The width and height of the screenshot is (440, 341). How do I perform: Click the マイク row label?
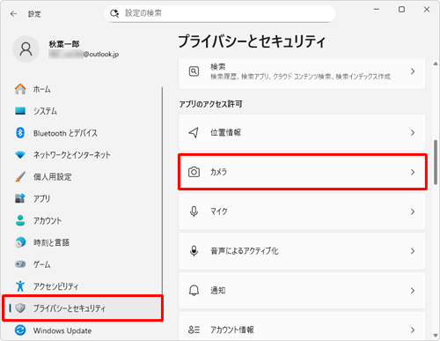pos(218,211)
